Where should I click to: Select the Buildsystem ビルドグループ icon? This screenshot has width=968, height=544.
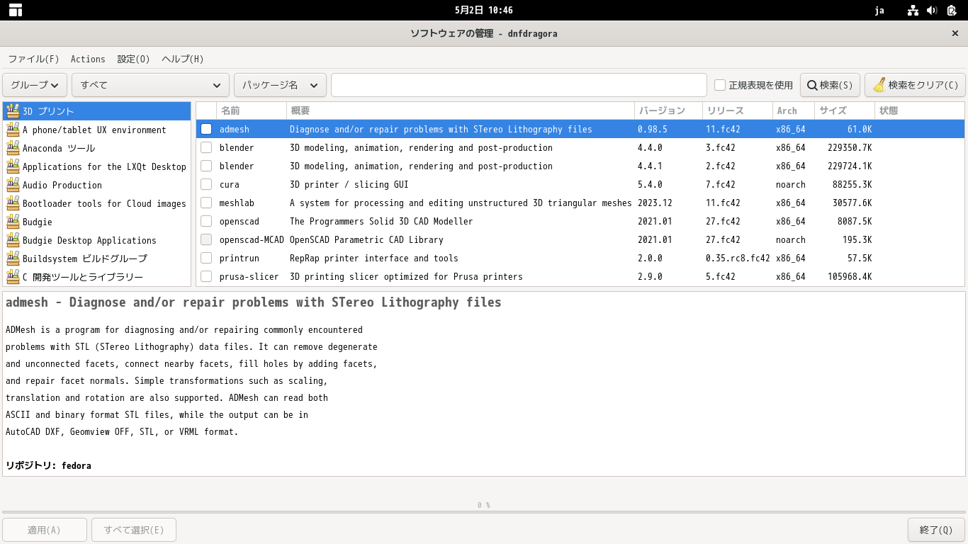coord(13,259)
